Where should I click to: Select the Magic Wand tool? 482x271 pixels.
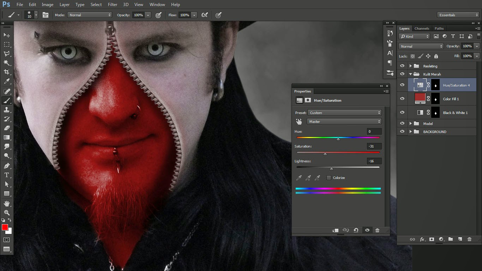pos(7,63)
